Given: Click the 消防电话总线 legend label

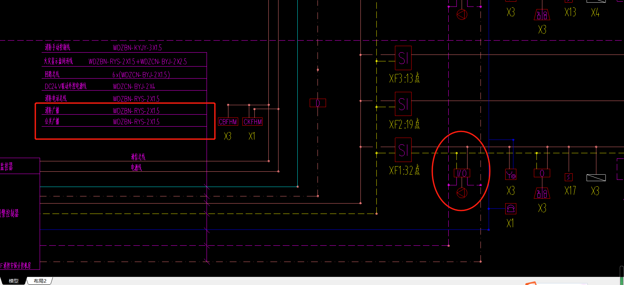Looking at the screenshot, I should click(56, 98).
